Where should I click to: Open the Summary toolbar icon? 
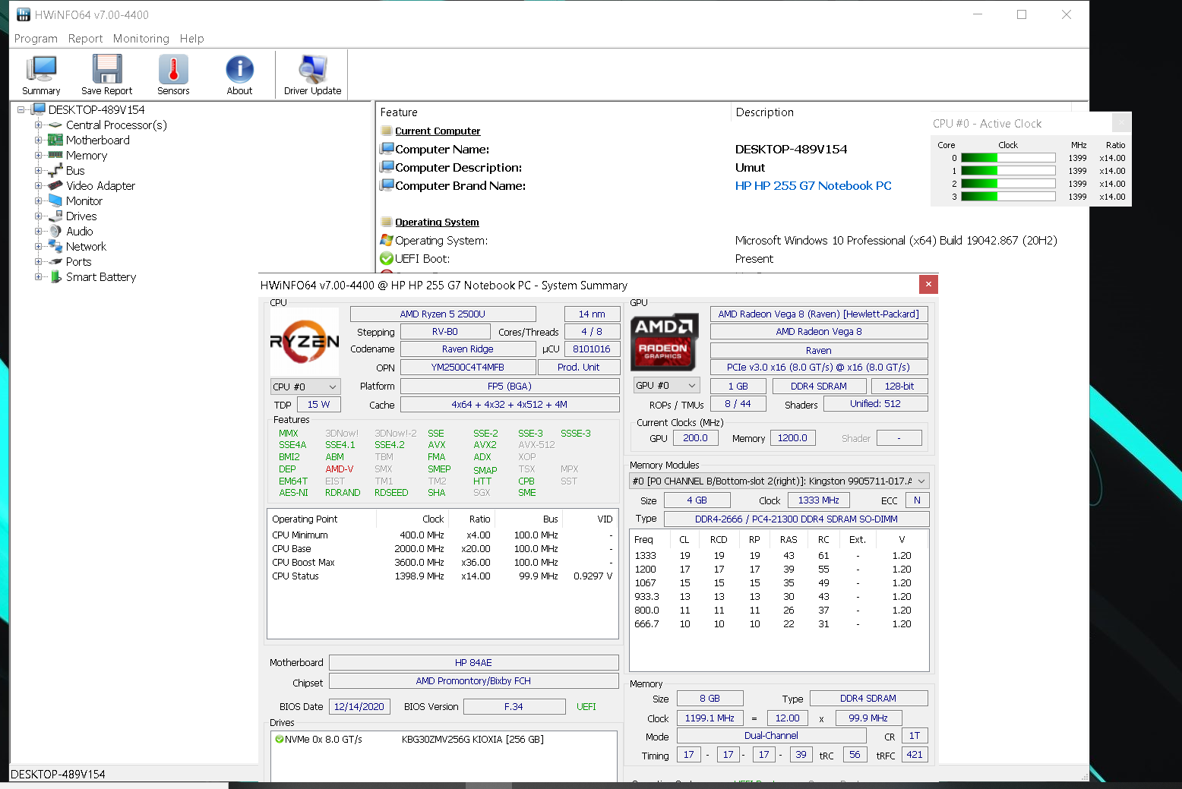(41, 74)
